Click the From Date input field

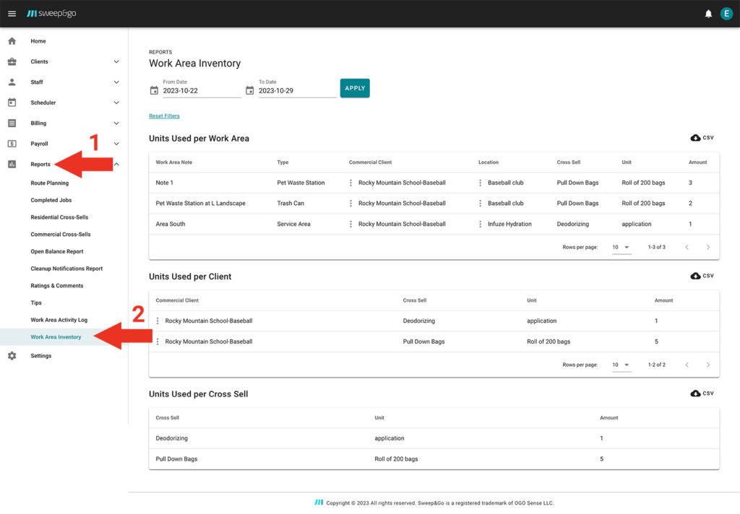tap(201, 91)
